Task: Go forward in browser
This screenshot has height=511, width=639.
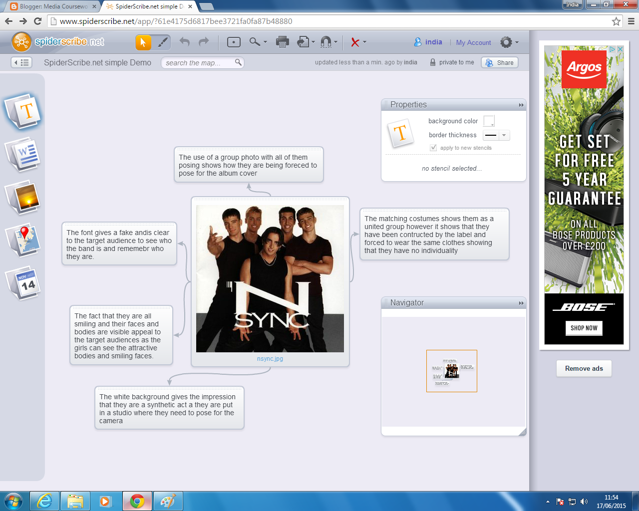Action: [23, 21]
